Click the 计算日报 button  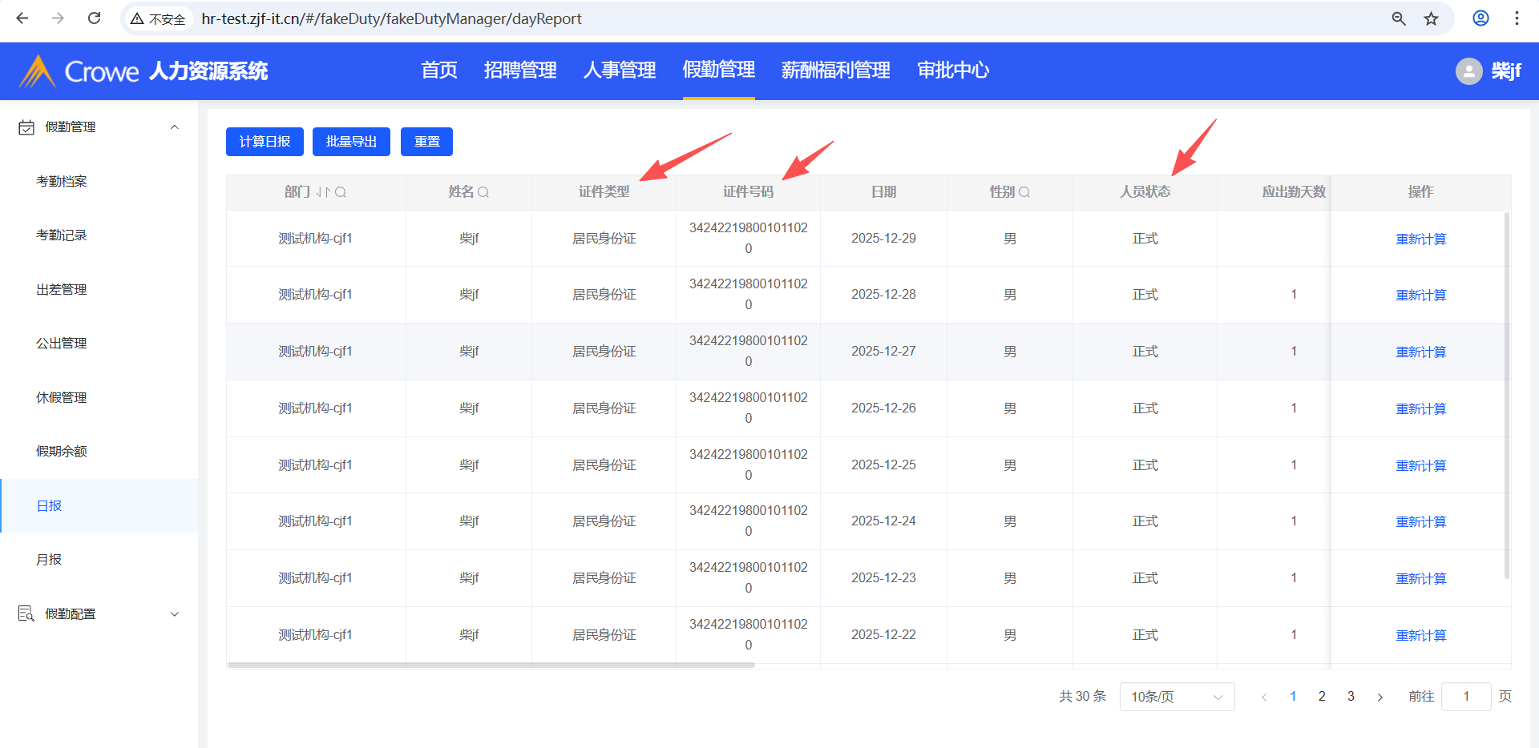click(x=265, y=142)
